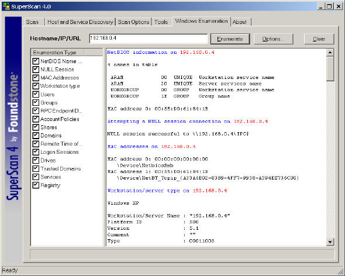Image resolution: width=345 pixels, height=276 pixels.
Task: Disable the Workstation type checkbox
Action: pos(36,86)
